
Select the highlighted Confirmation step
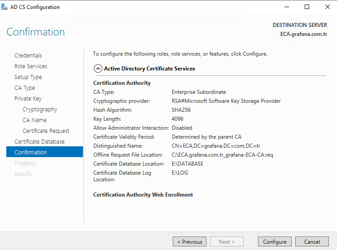[44, 152]
